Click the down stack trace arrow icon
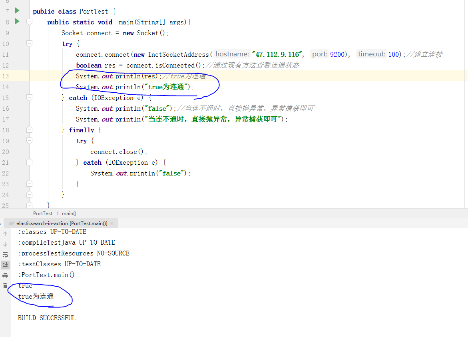This screenshot has height=337, width=468. point(5,244)
